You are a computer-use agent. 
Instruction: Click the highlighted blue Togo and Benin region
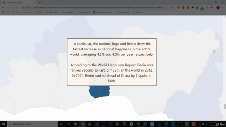tap(100, 92)
